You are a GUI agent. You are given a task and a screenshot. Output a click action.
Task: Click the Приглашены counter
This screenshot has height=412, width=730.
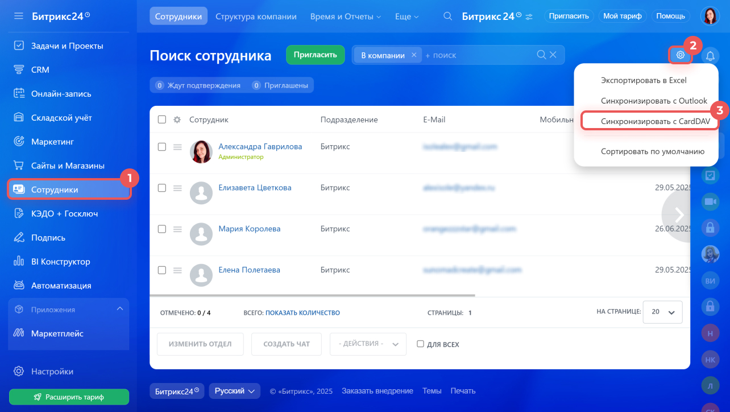point(281,85)
